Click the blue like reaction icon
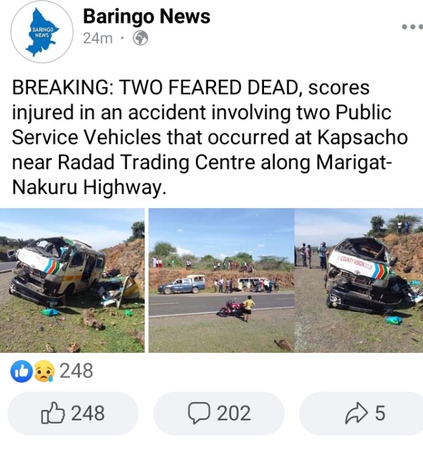The height and width of the screenshot is (456, 423). click(21, 371)
